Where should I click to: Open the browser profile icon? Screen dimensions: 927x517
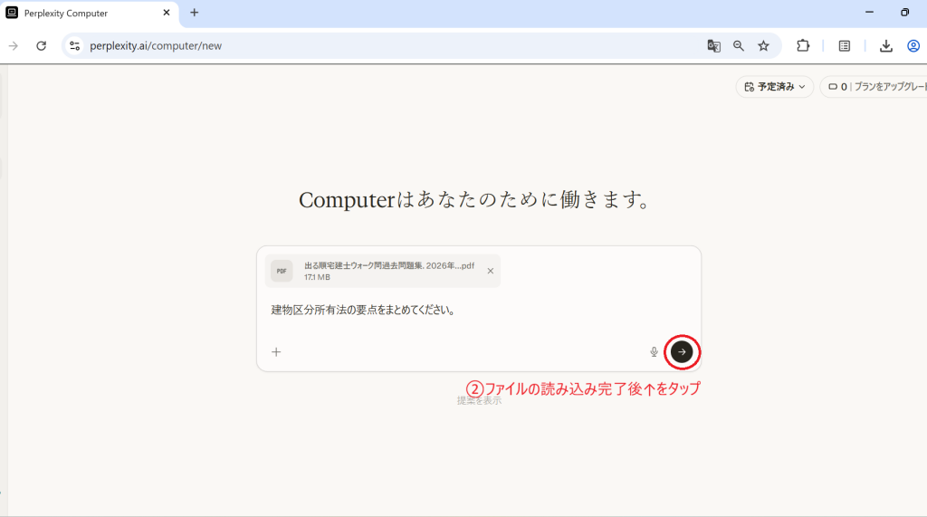coord(913,46)
